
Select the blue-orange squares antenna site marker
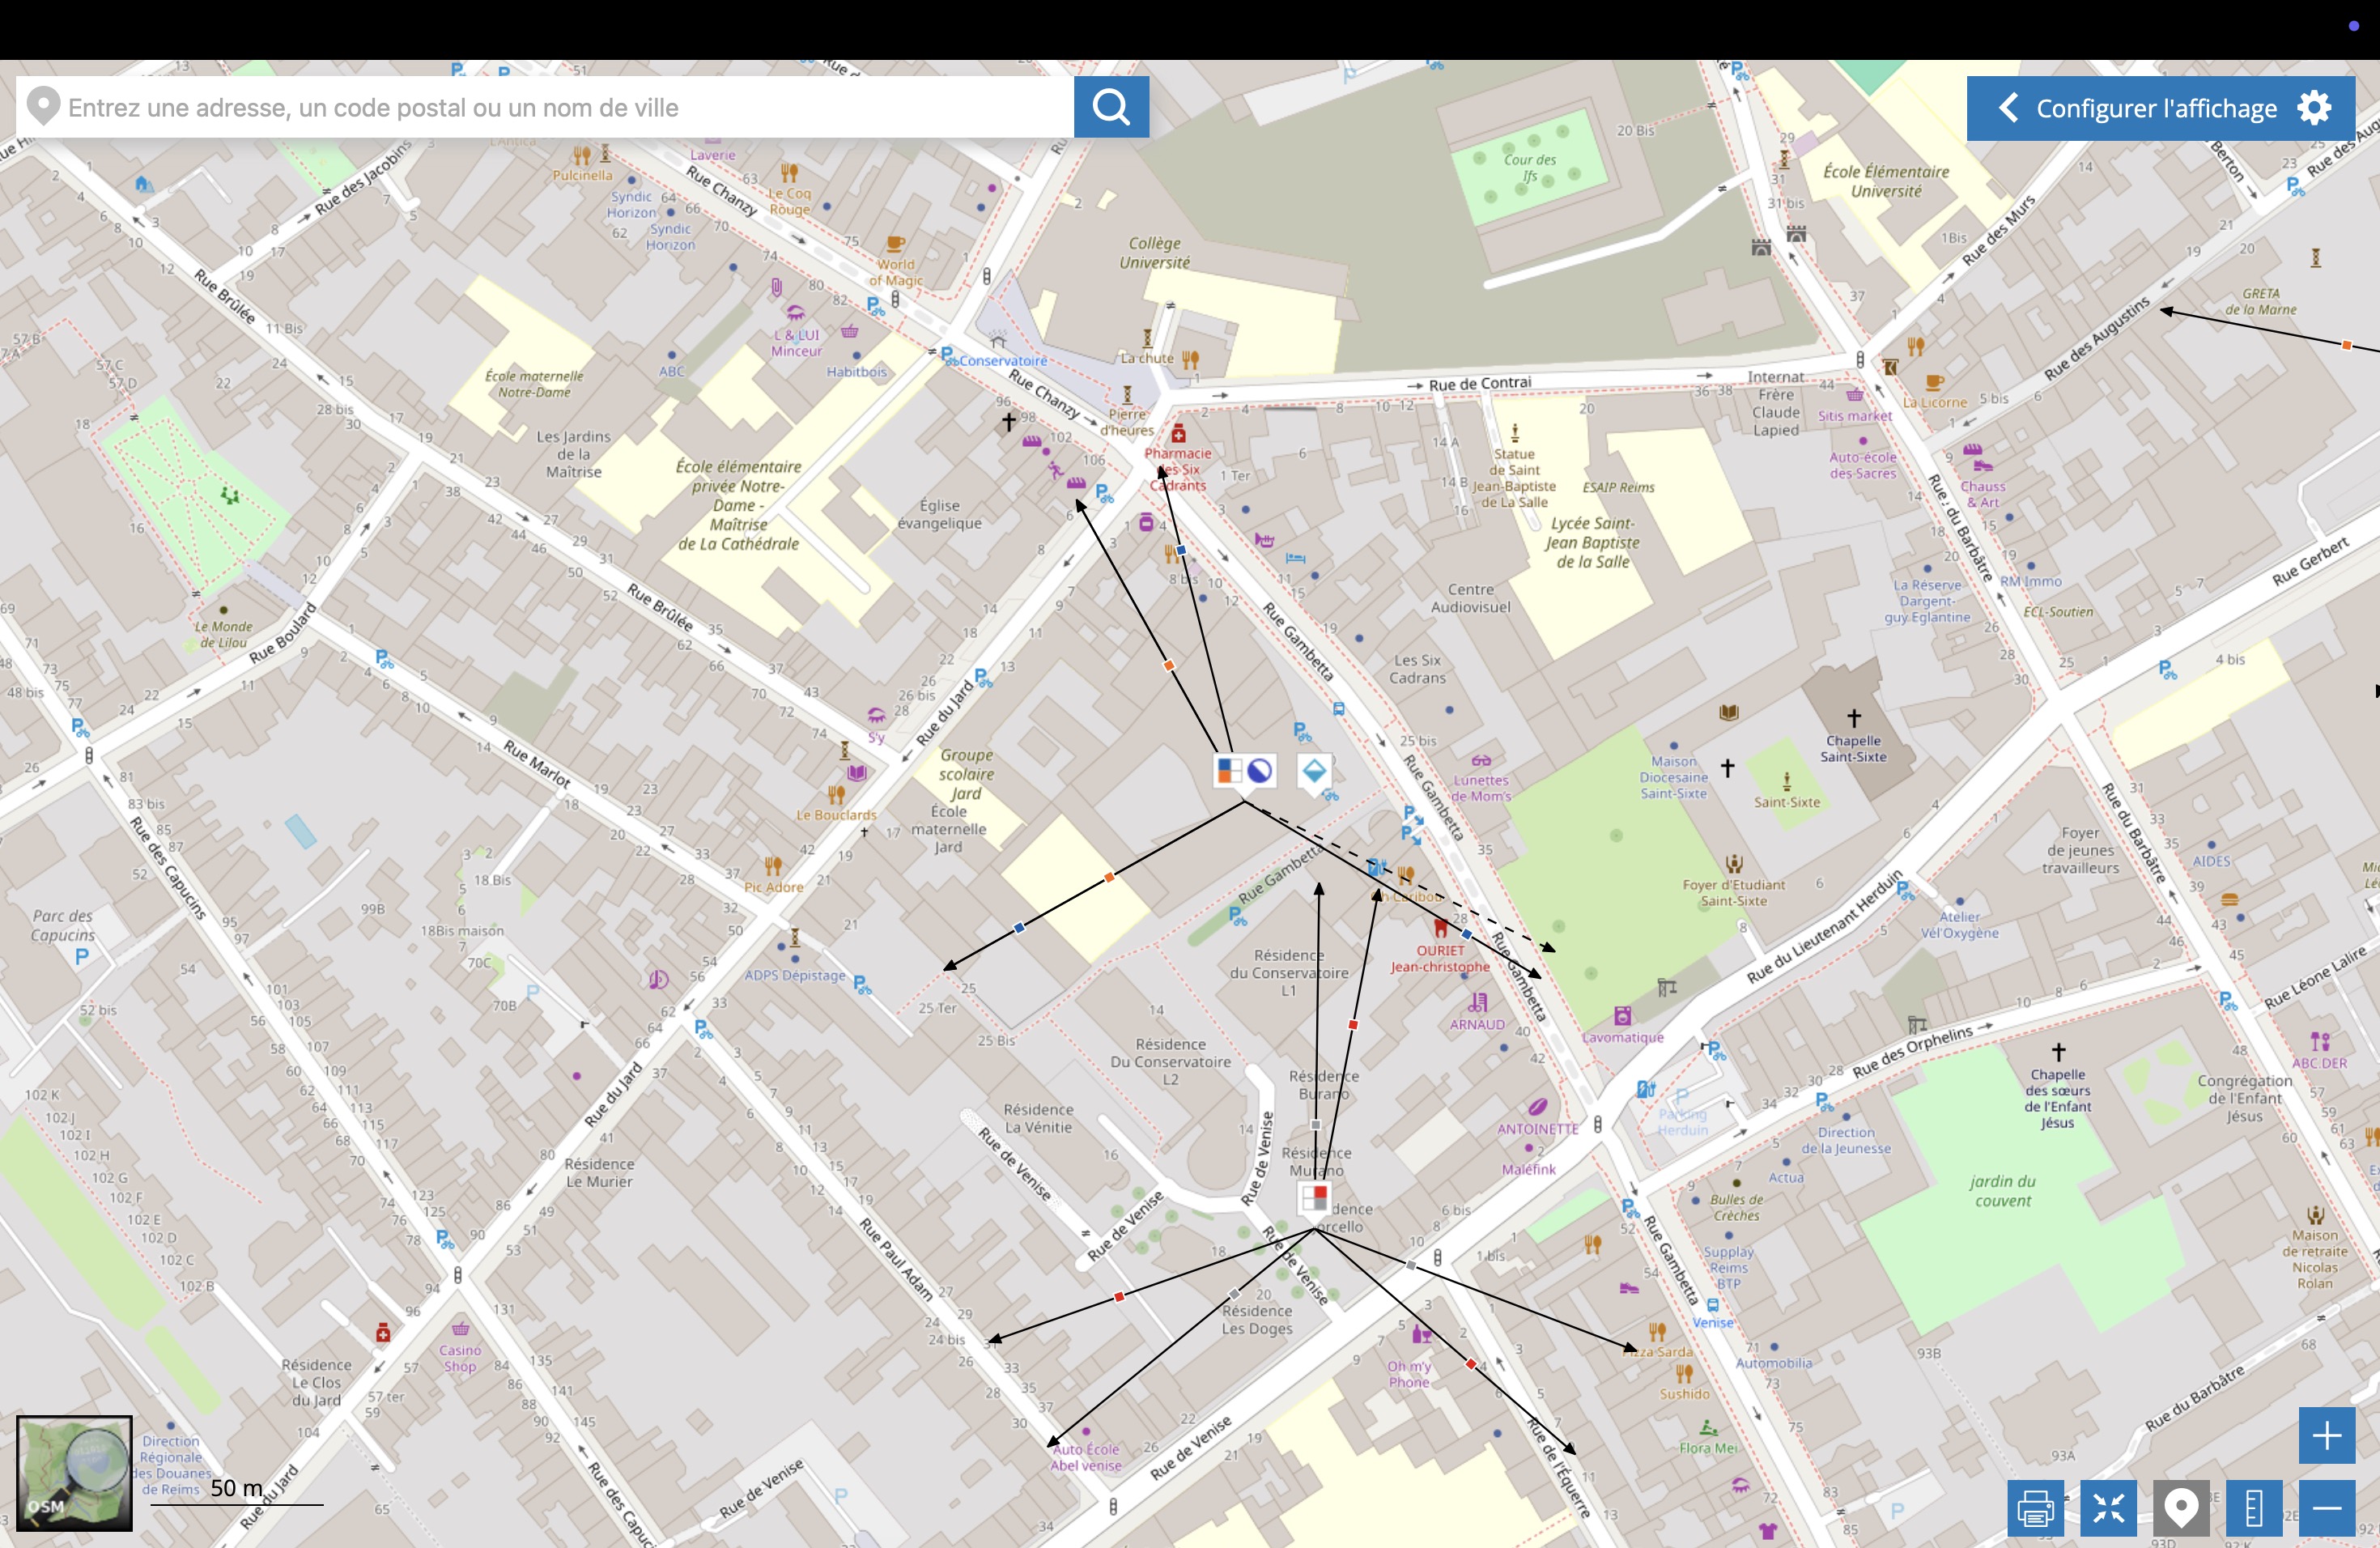pyautogui.click(x=1229, y=771)
